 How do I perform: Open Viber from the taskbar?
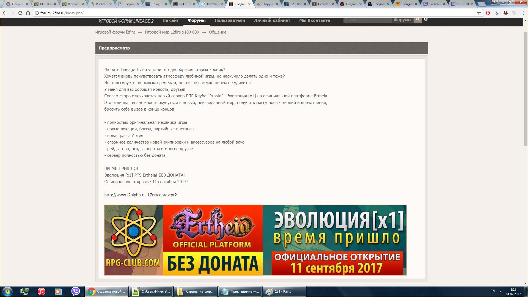tap(75, 291)
